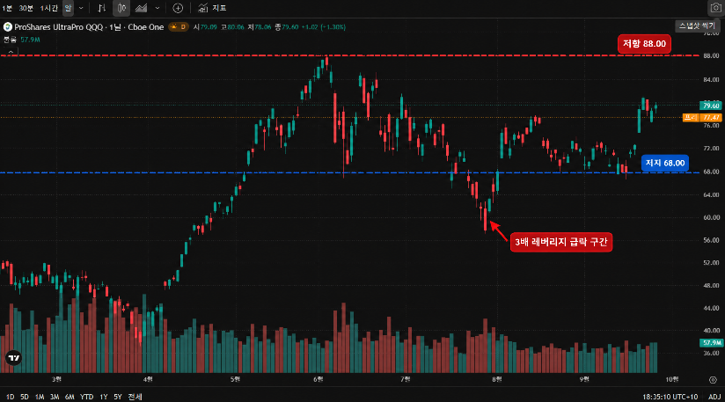Click the 79.60 current price label
725x402 pixels.
pos(711,106)
